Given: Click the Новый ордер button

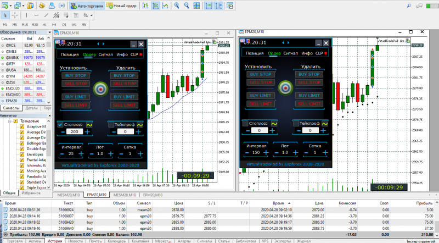Looking at the screenshot, I should 122,5.
